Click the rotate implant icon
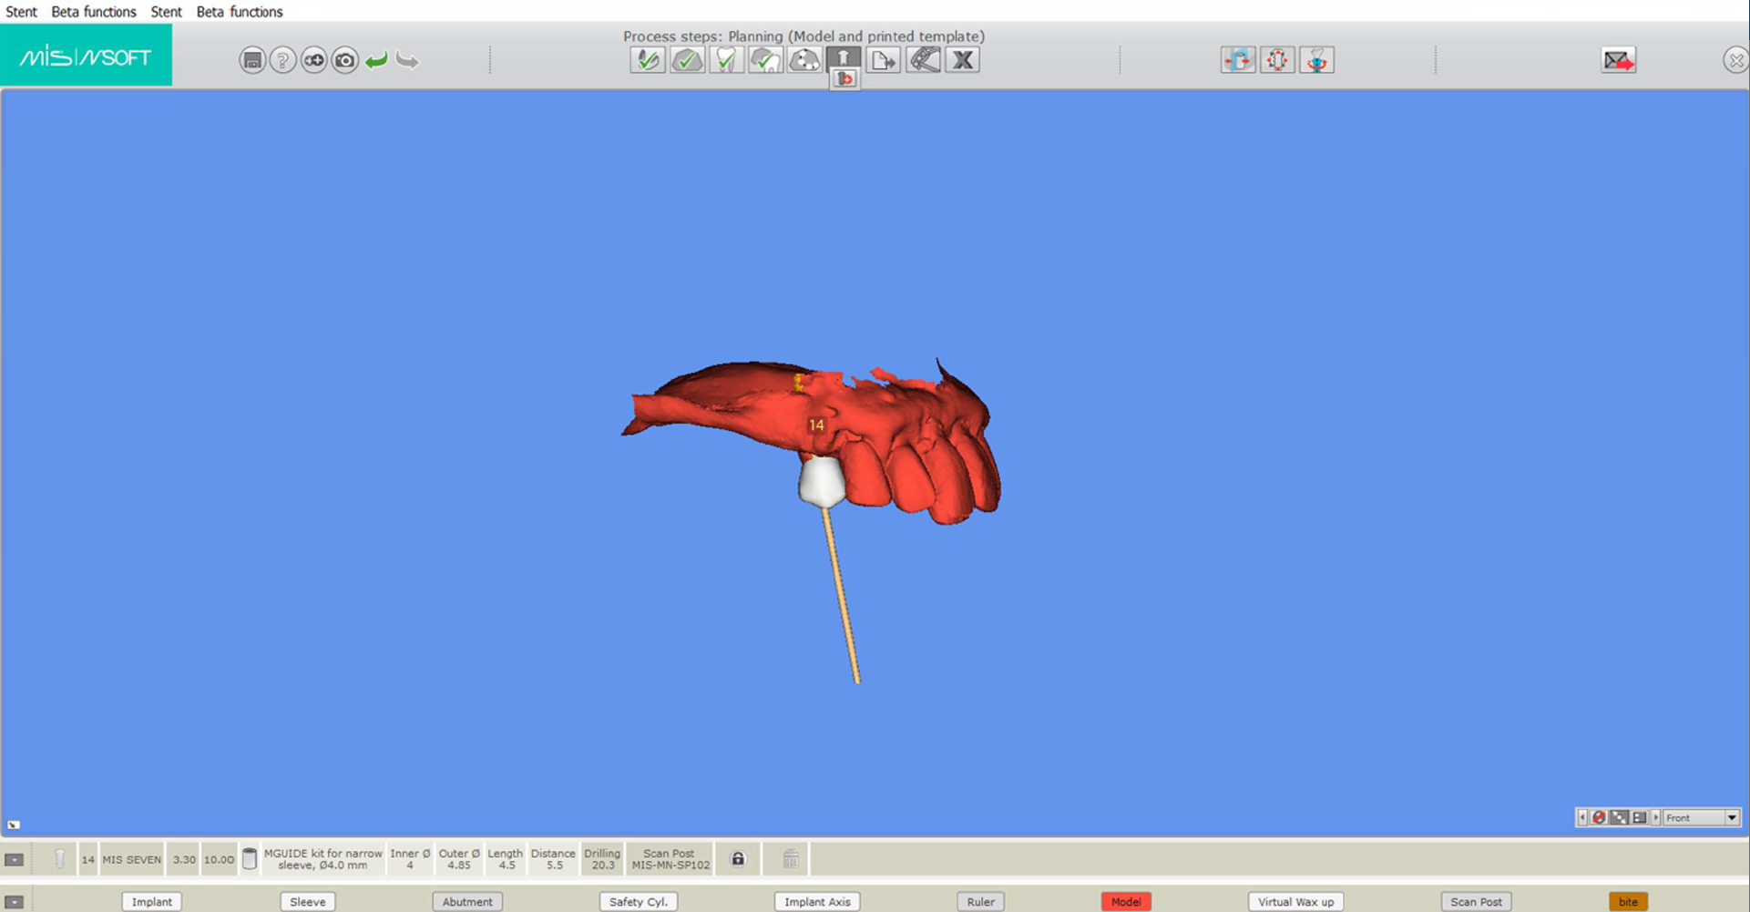The width and height of the screenshot is (1750, 912). (x=1317, y=60)
